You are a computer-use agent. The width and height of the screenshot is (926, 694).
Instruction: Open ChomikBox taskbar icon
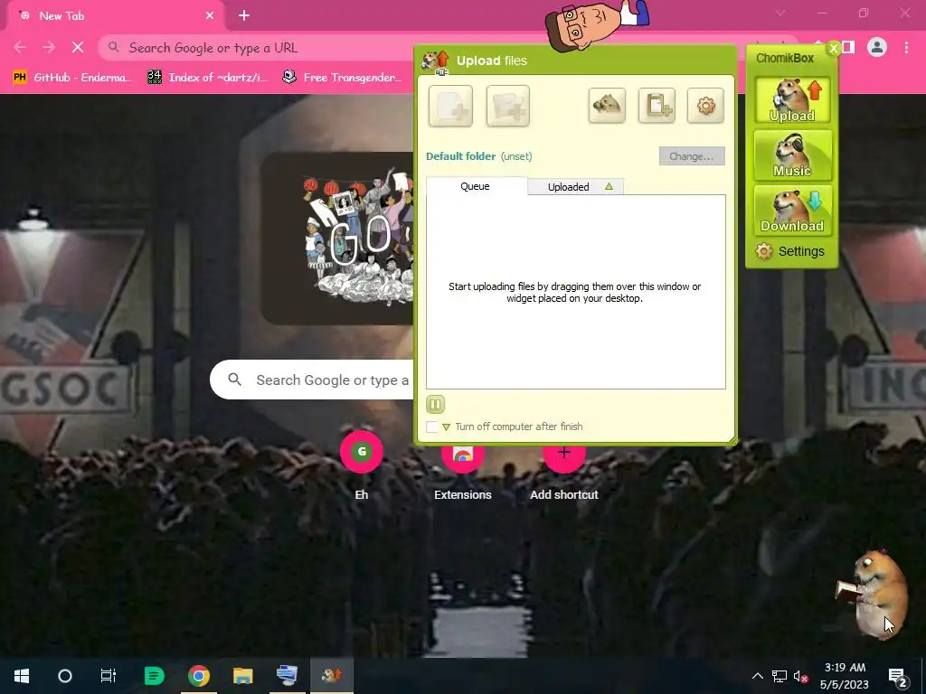click(331, 676)
